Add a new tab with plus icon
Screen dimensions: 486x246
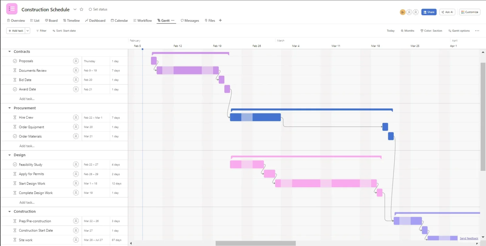tap(221, 20)
